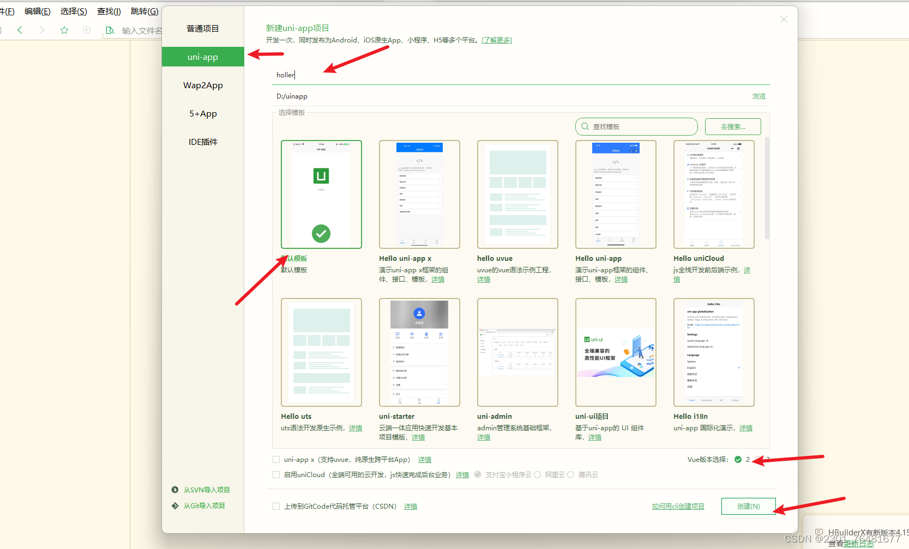Click the forward navigation arrow in toolbar
The image size is (909, 549).
click(41, 30)
